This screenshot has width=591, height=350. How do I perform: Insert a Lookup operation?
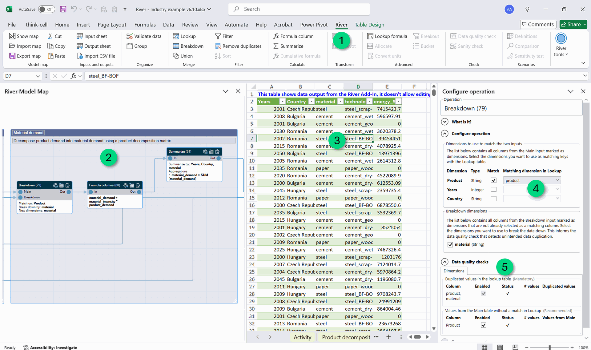coord(184,36)
